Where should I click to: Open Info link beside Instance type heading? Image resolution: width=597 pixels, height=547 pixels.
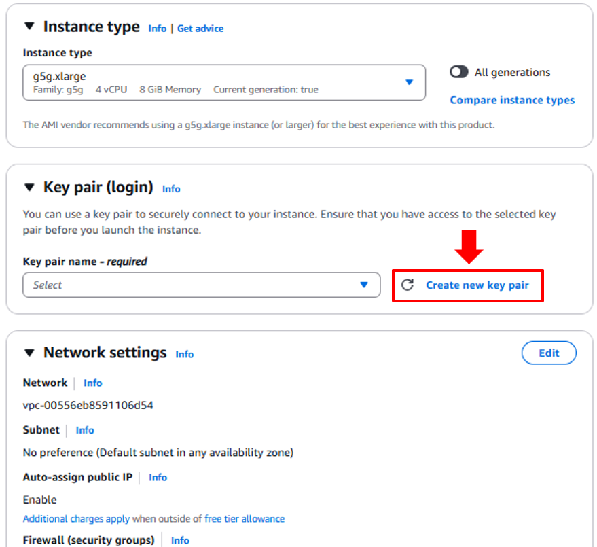(158, 29)
